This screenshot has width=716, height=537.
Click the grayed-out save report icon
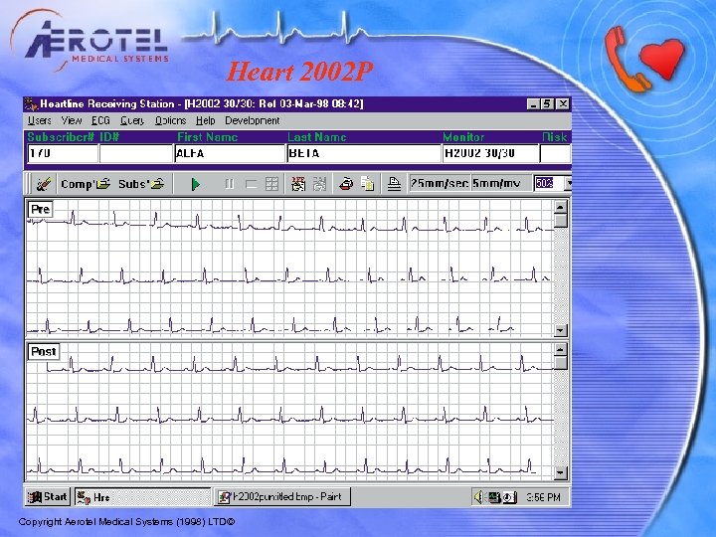(x=319, y=184)
